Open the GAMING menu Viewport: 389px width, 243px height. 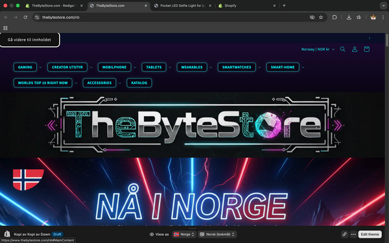25,67
